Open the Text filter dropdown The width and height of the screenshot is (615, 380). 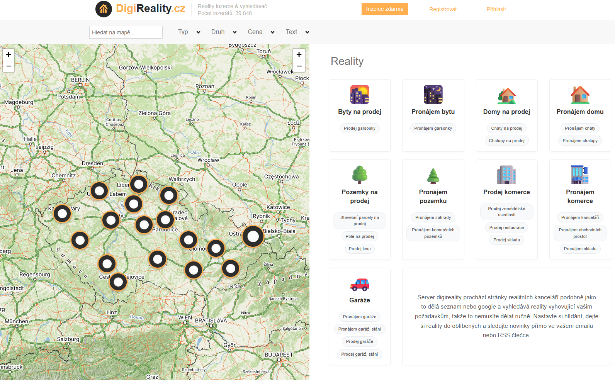(297, 32)
